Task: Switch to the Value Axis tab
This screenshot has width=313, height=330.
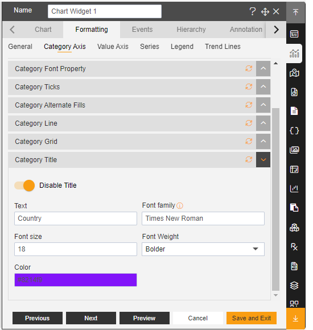Action: [x=113, y=47]
